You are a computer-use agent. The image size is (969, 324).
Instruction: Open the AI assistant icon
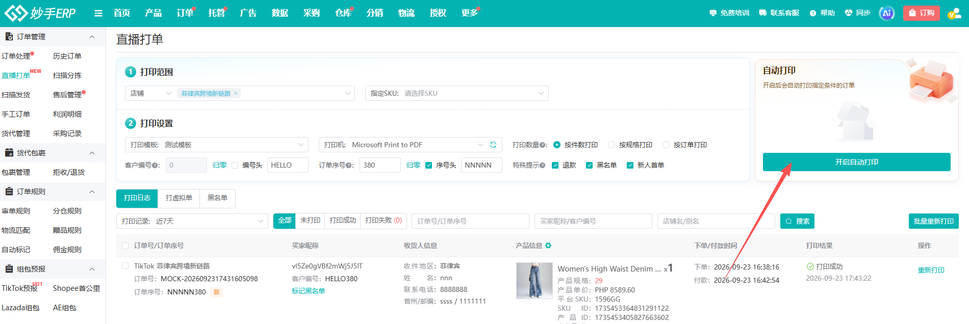pyautogui.click(x=887, y=13)
